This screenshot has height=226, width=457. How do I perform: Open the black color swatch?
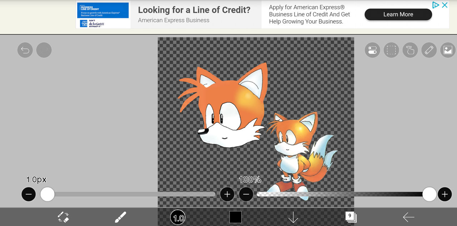tap(235, 217)
